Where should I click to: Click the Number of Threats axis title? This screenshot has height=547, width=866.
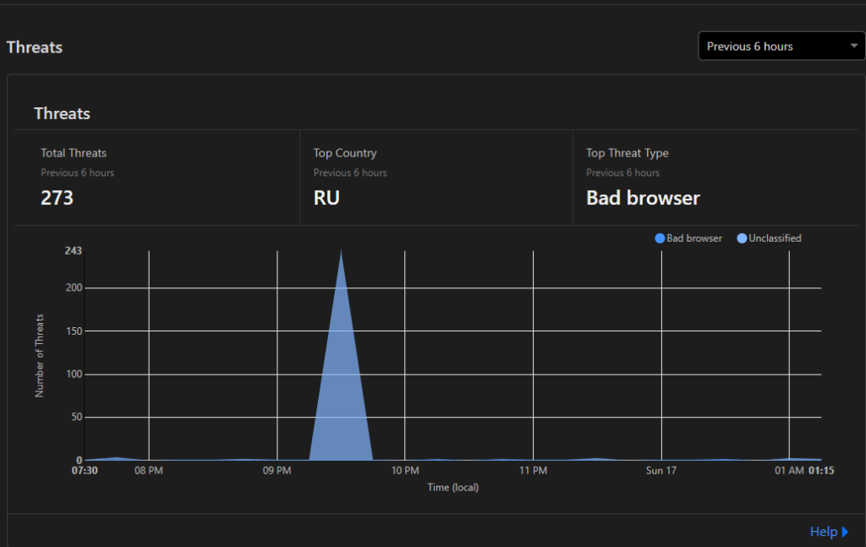click(x=39, y=356)
